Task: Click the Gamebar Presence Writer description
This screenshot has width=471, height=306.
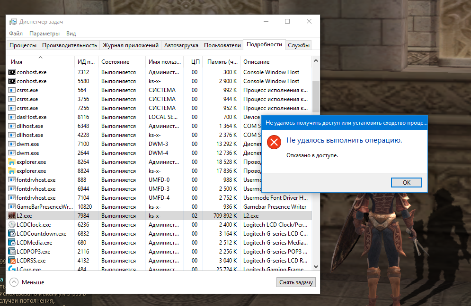Action: (275, 206)
